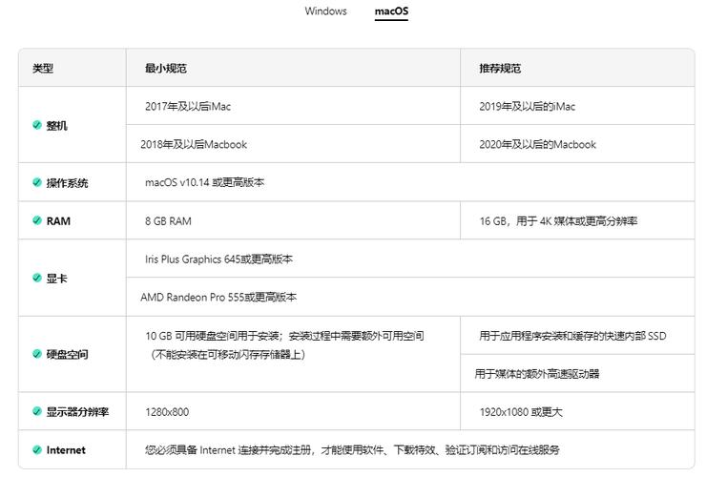Image resolution: width=706 pixels, height=477 pixels.
Task: Click the 10 GB 可用硬盘空间 text
Action: tap(284, 336)
